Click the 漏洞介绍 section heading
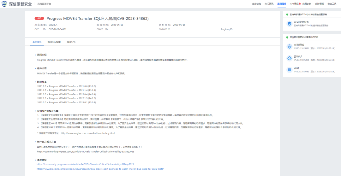The height and width of the screenshot is (176, 341). click(42, 55)
